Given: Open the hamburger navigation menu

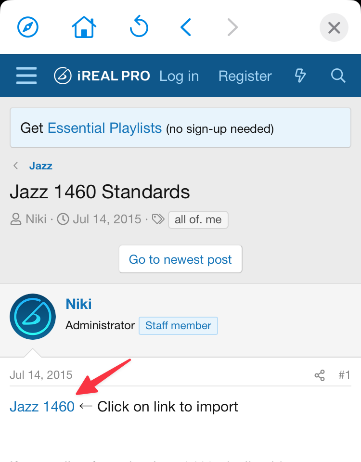Looking at the screenshot, I should [26, 76].
